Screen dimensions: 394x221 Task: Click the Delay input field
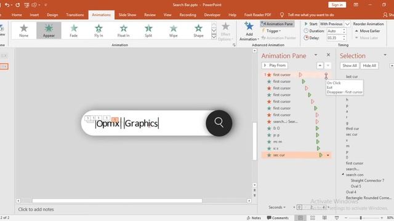(334, 38)
